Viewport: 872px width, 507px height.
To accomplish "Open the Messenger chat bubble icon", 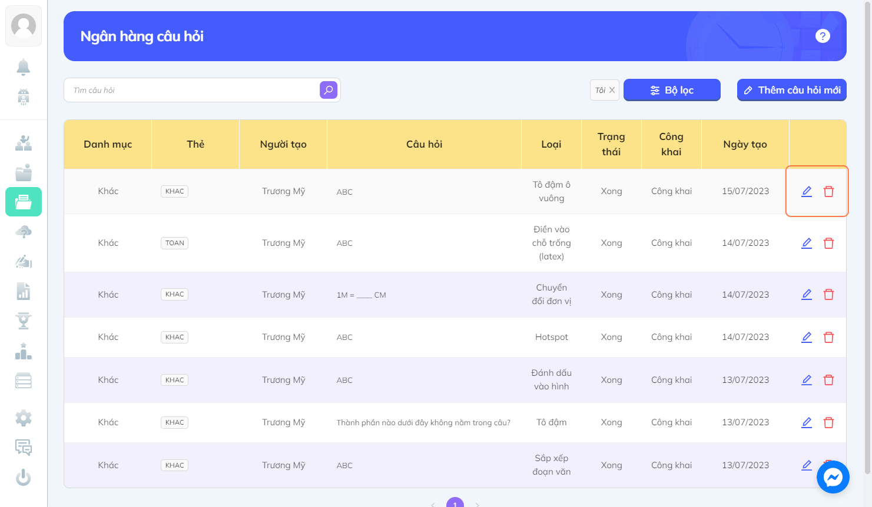I will 833,477.
